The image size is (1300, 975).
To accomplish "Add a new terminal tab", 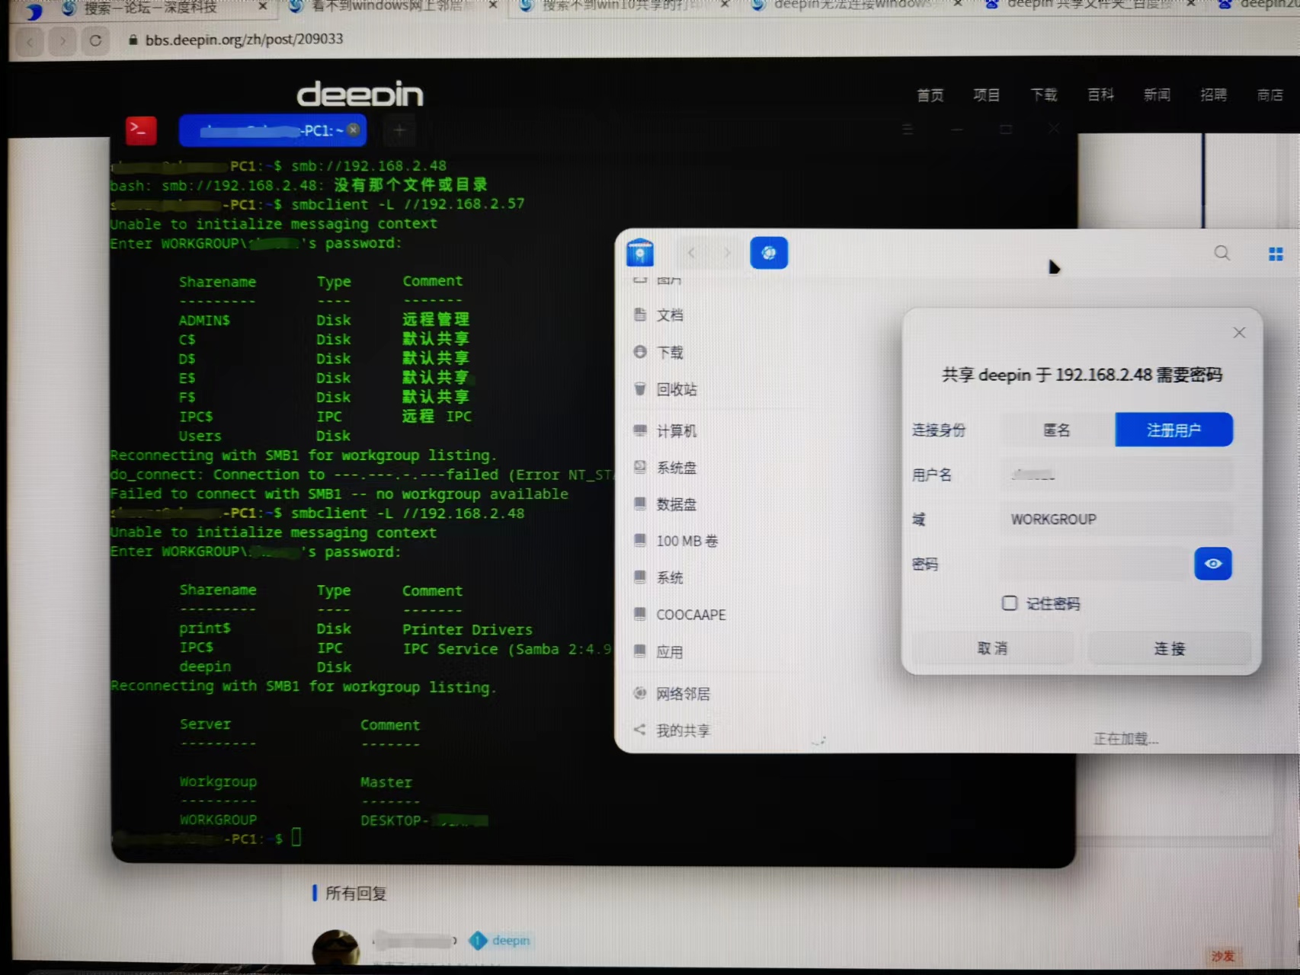I will [x=399, y=130].
